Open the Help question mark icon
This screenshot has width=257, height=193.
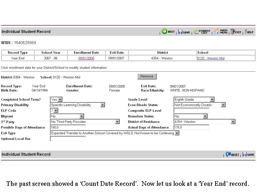click(246, 31)
